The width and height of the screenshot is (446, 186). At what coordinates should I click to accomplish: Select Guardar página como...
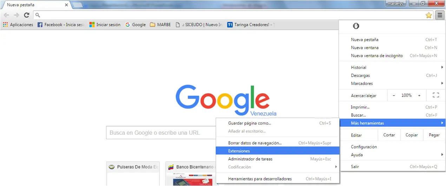[278, 123]
